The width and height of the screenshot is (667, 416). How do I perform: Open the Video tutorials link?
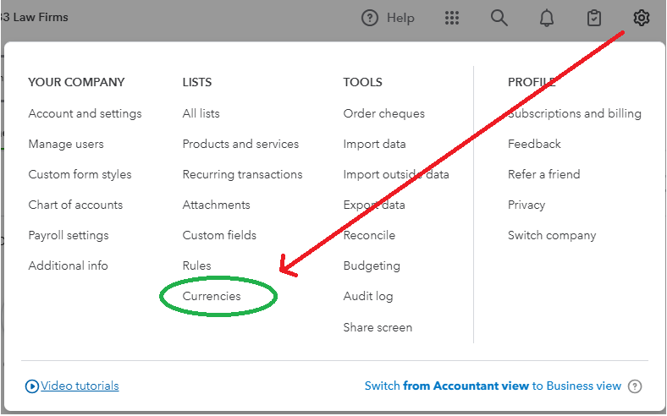[80, 386]
